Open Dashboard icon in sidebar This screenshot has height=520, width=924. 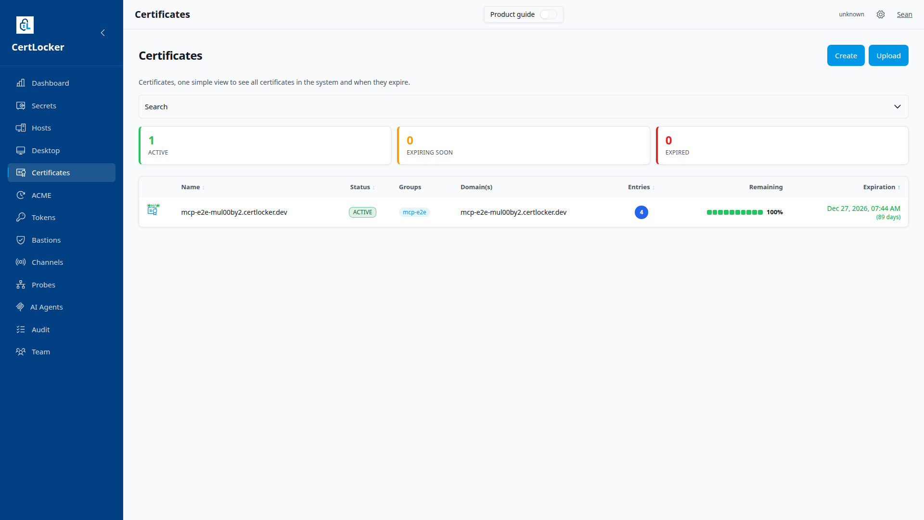point(21,83)
